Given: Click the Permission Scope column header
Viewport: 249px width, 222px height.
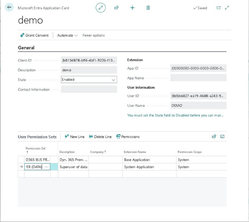Looking at the screenshot, I should click(x=189, y=152).
